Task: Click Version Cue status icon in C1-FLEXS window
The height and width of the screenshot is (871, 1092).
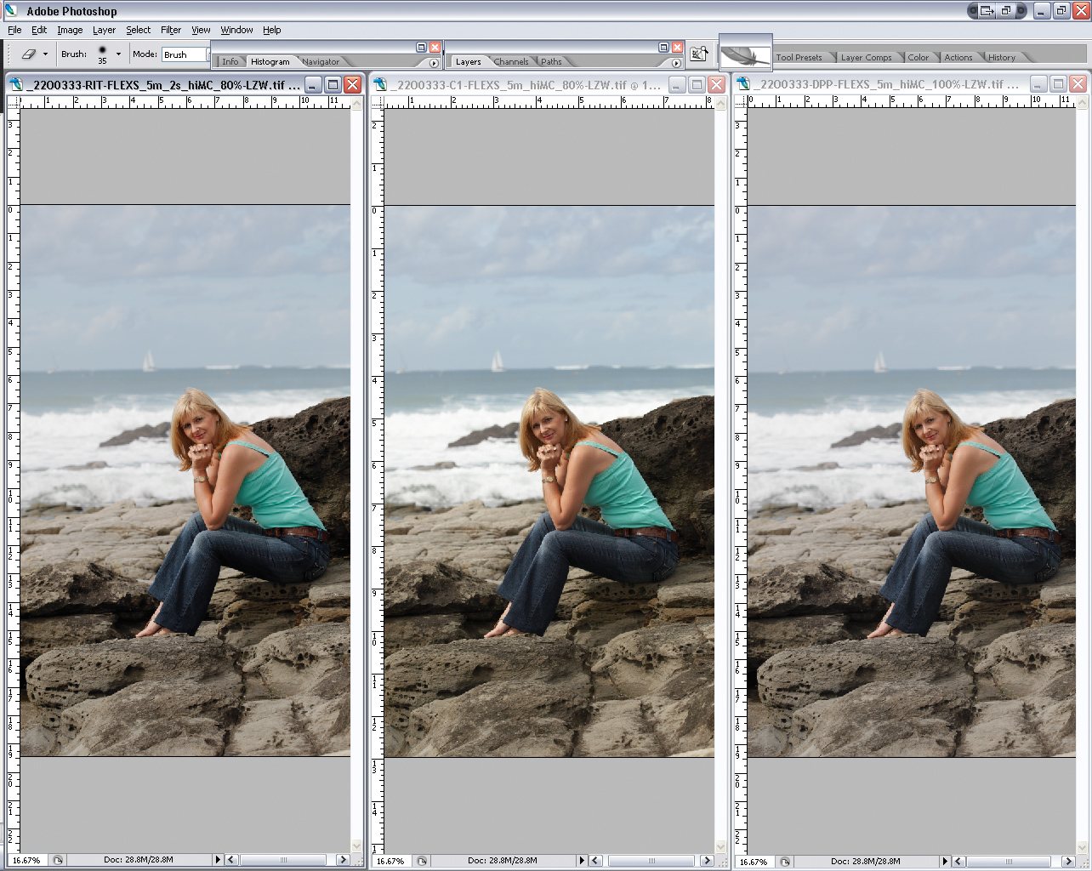Action: click(x=422, y=861)
